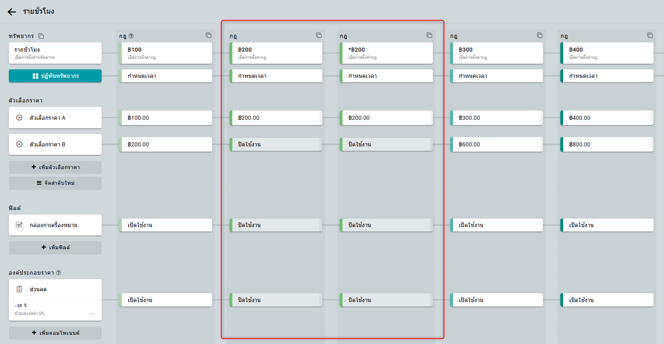The width and height of the screenshot is (664, 344).
Task: Open ฿300 rule's เปิดใช้งาน setting for ส่วนลด
Action: coord(497,300)
